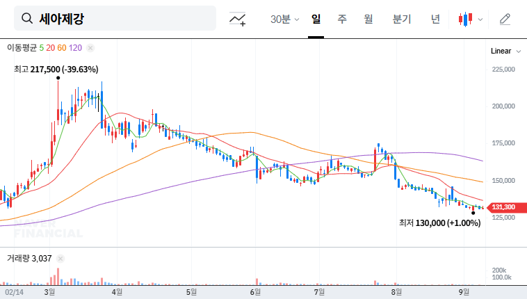Click the 6월 time axis label
The width and height of the screenshot is (527, 299).
point(255,292)
